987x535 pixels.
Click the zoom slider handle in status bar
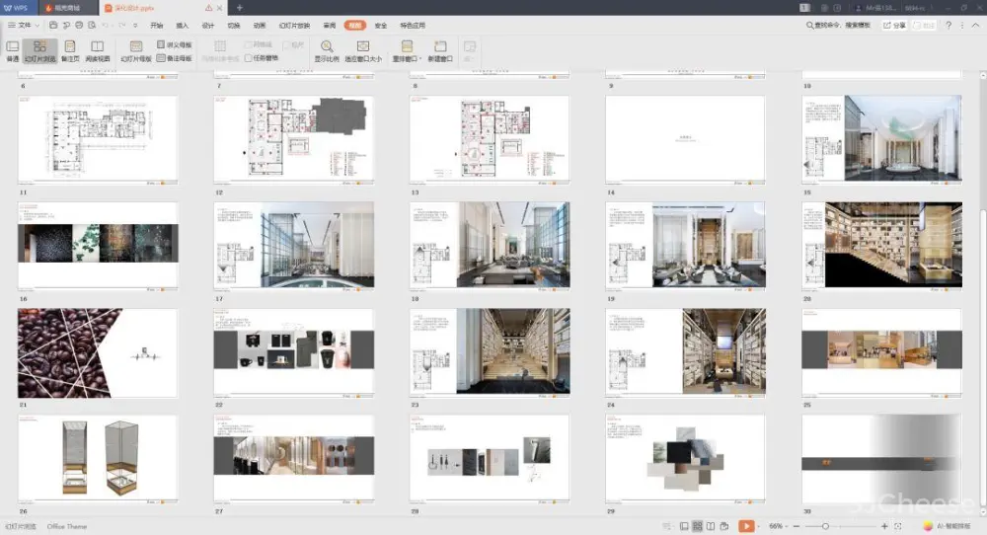click(825, 526)
